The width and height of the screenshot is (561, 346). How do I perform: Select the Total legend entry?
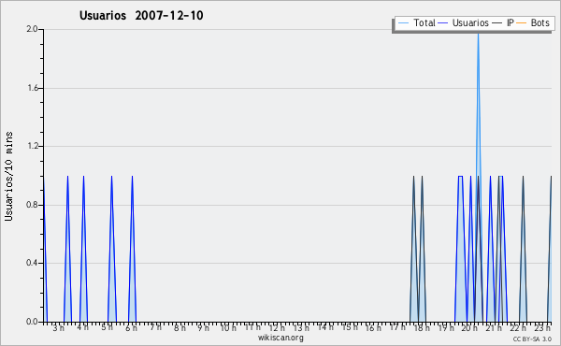click(416, 22)
